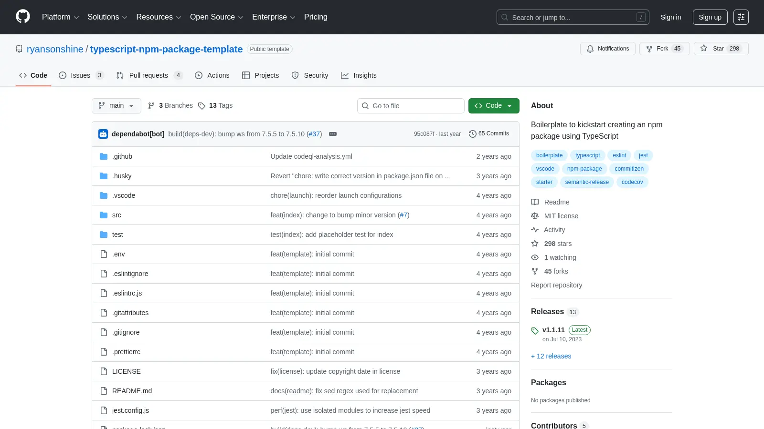This screenshot has width=764, height=429.
Task: Click Report repository link
Action: pyautogui.click(x=556, y=285)
